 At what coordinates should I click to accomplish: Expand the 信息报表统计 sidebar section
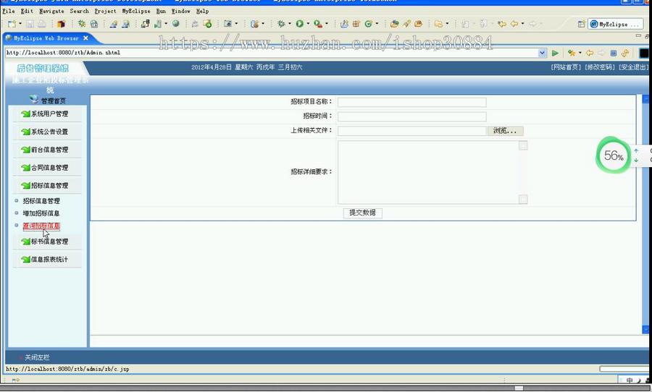click(x=49, y=260)
